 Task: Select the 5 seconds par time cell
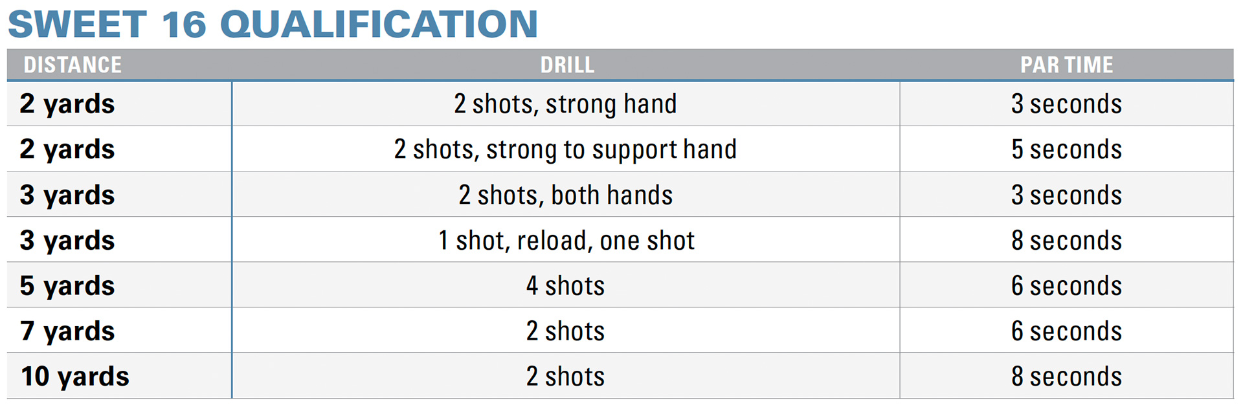[x=1067, y=149]
